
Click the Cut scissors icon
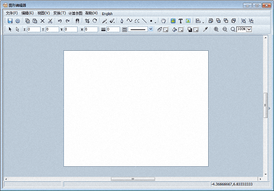click(50, 21)
